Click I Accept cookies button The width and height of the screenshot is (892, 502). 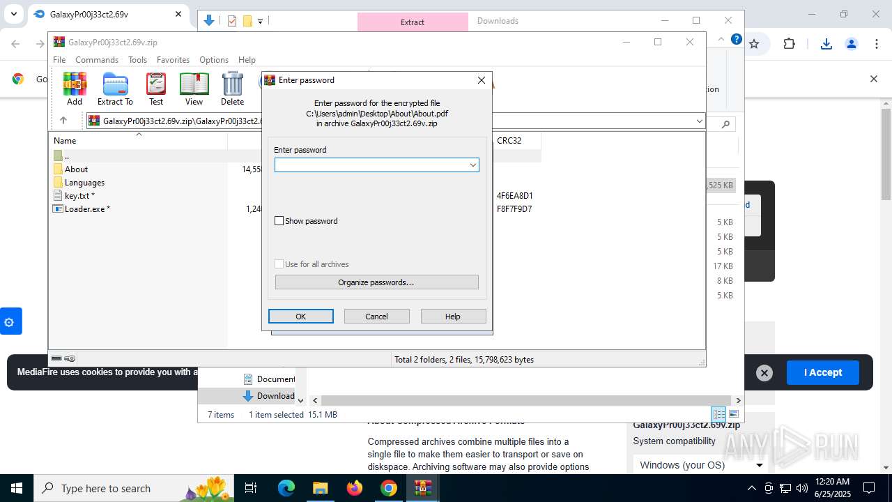click(823, 372)
